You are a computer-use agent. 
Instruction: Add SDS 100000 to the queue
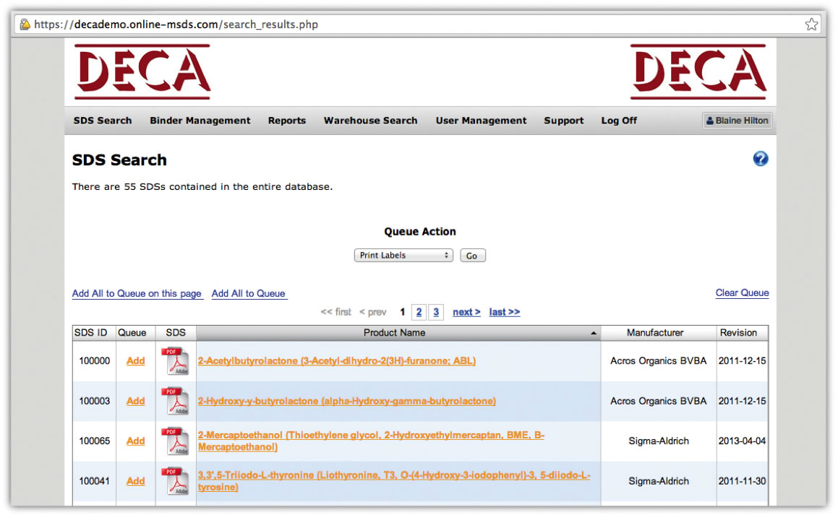[135, 361]
